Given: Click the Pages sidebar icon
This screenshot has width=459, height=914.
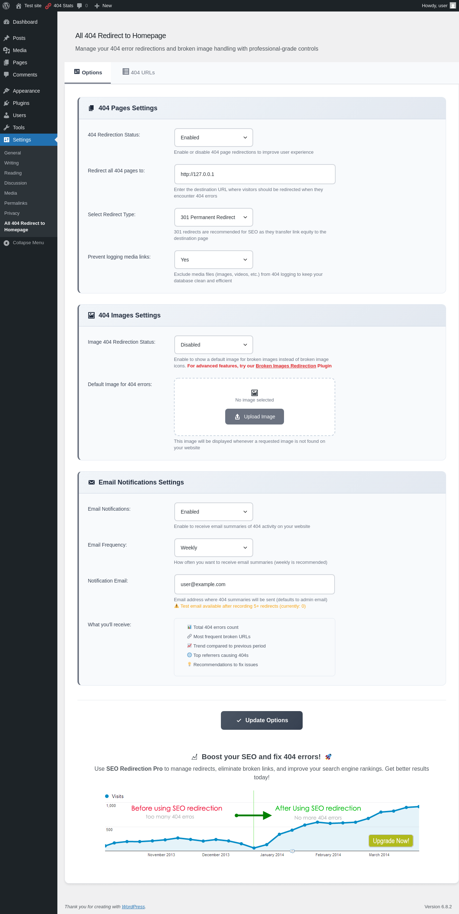Looking at the screenshot, I should tap(6, 62).
